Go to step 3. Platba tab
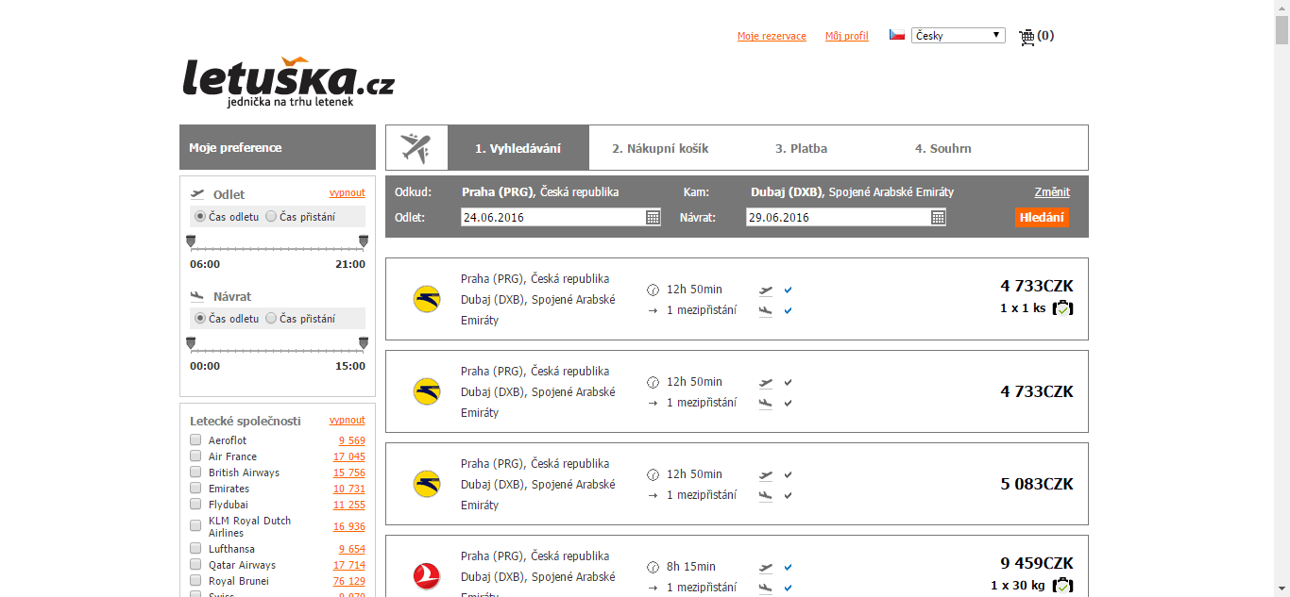1290x597 pixels. pos(802,148)
